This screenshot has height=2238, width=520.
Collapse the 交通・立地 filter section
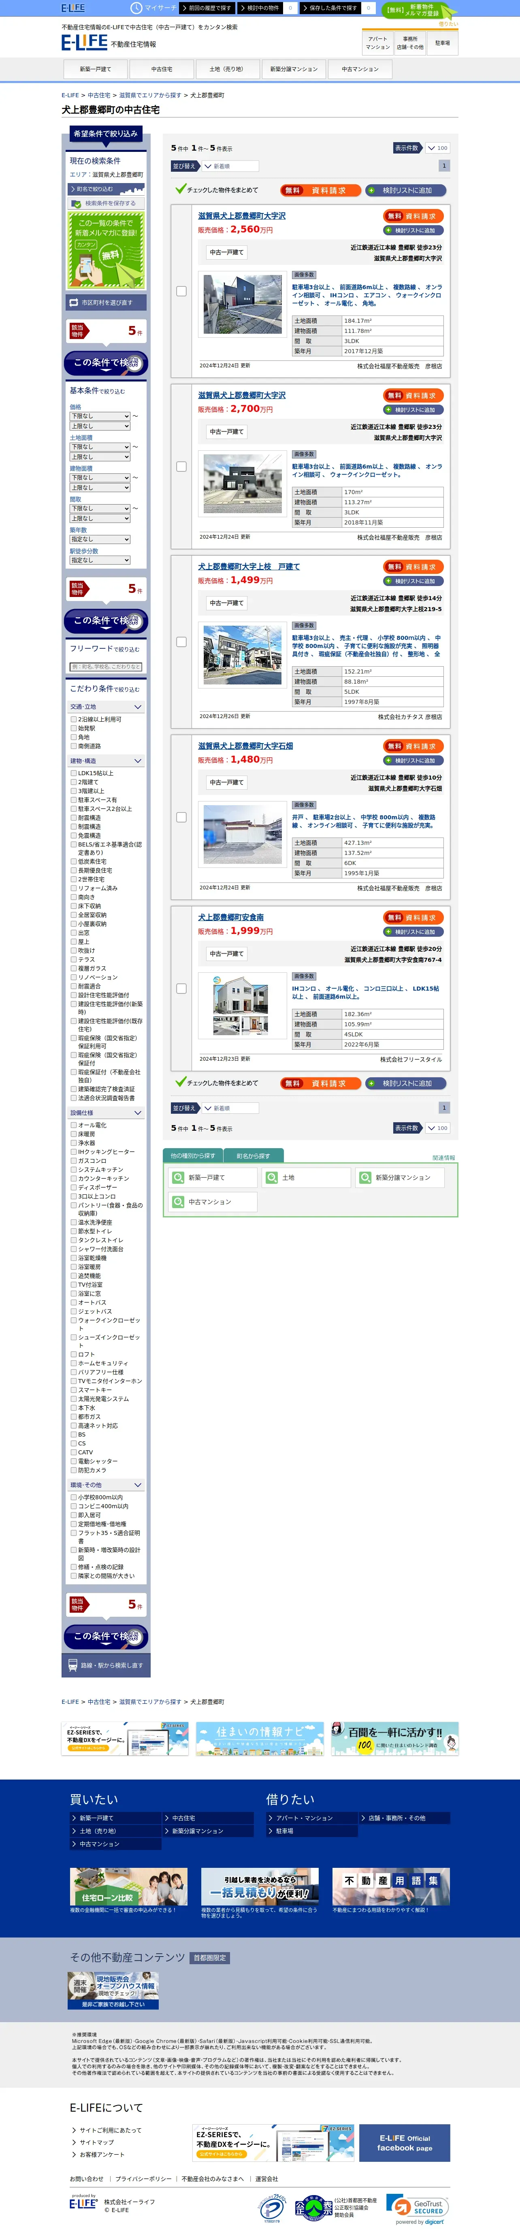[x=106, y=707]
